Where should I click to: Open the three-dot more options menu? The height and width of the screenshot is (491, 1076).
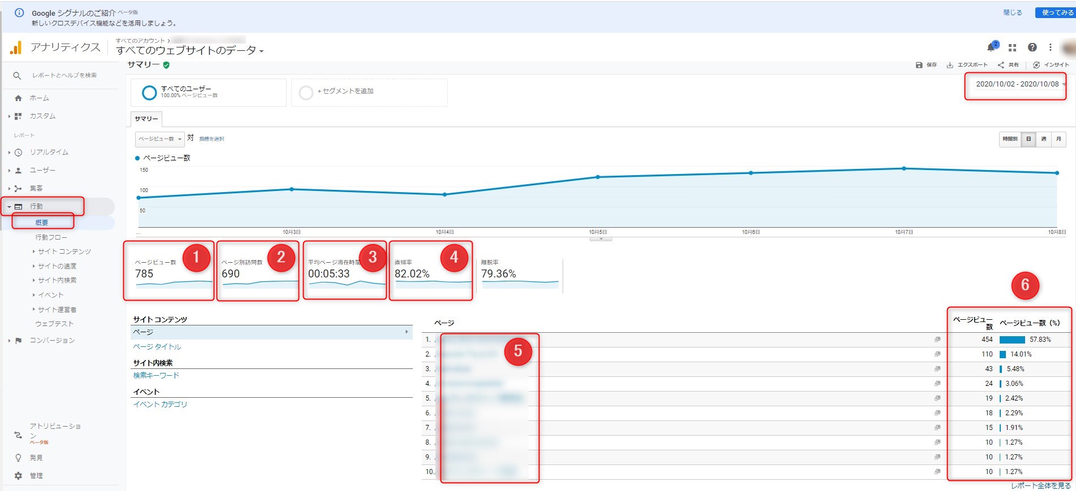(x=1050, y=47)
